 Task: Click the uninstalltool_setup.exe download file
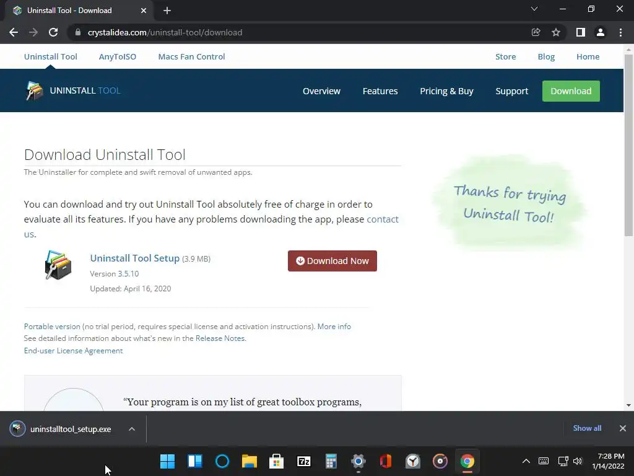click(x=61, y=429)
